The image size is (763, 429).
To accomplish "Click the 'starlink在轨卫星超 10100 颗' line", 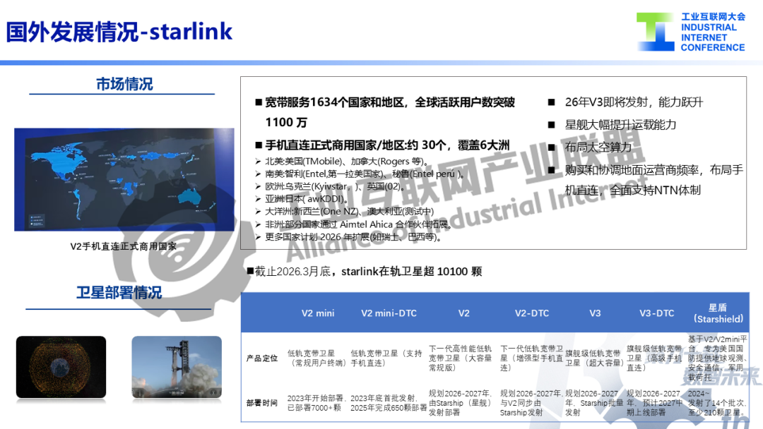I will 412,272.
